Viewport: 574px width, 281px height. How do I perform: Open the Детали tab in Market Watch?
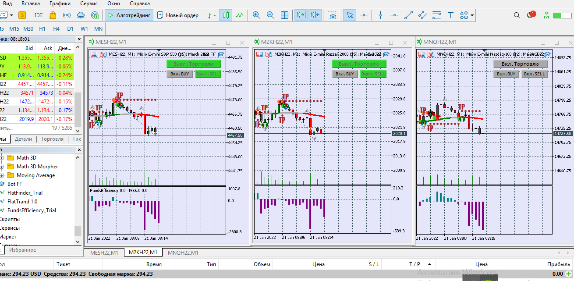tap(23, 139)
